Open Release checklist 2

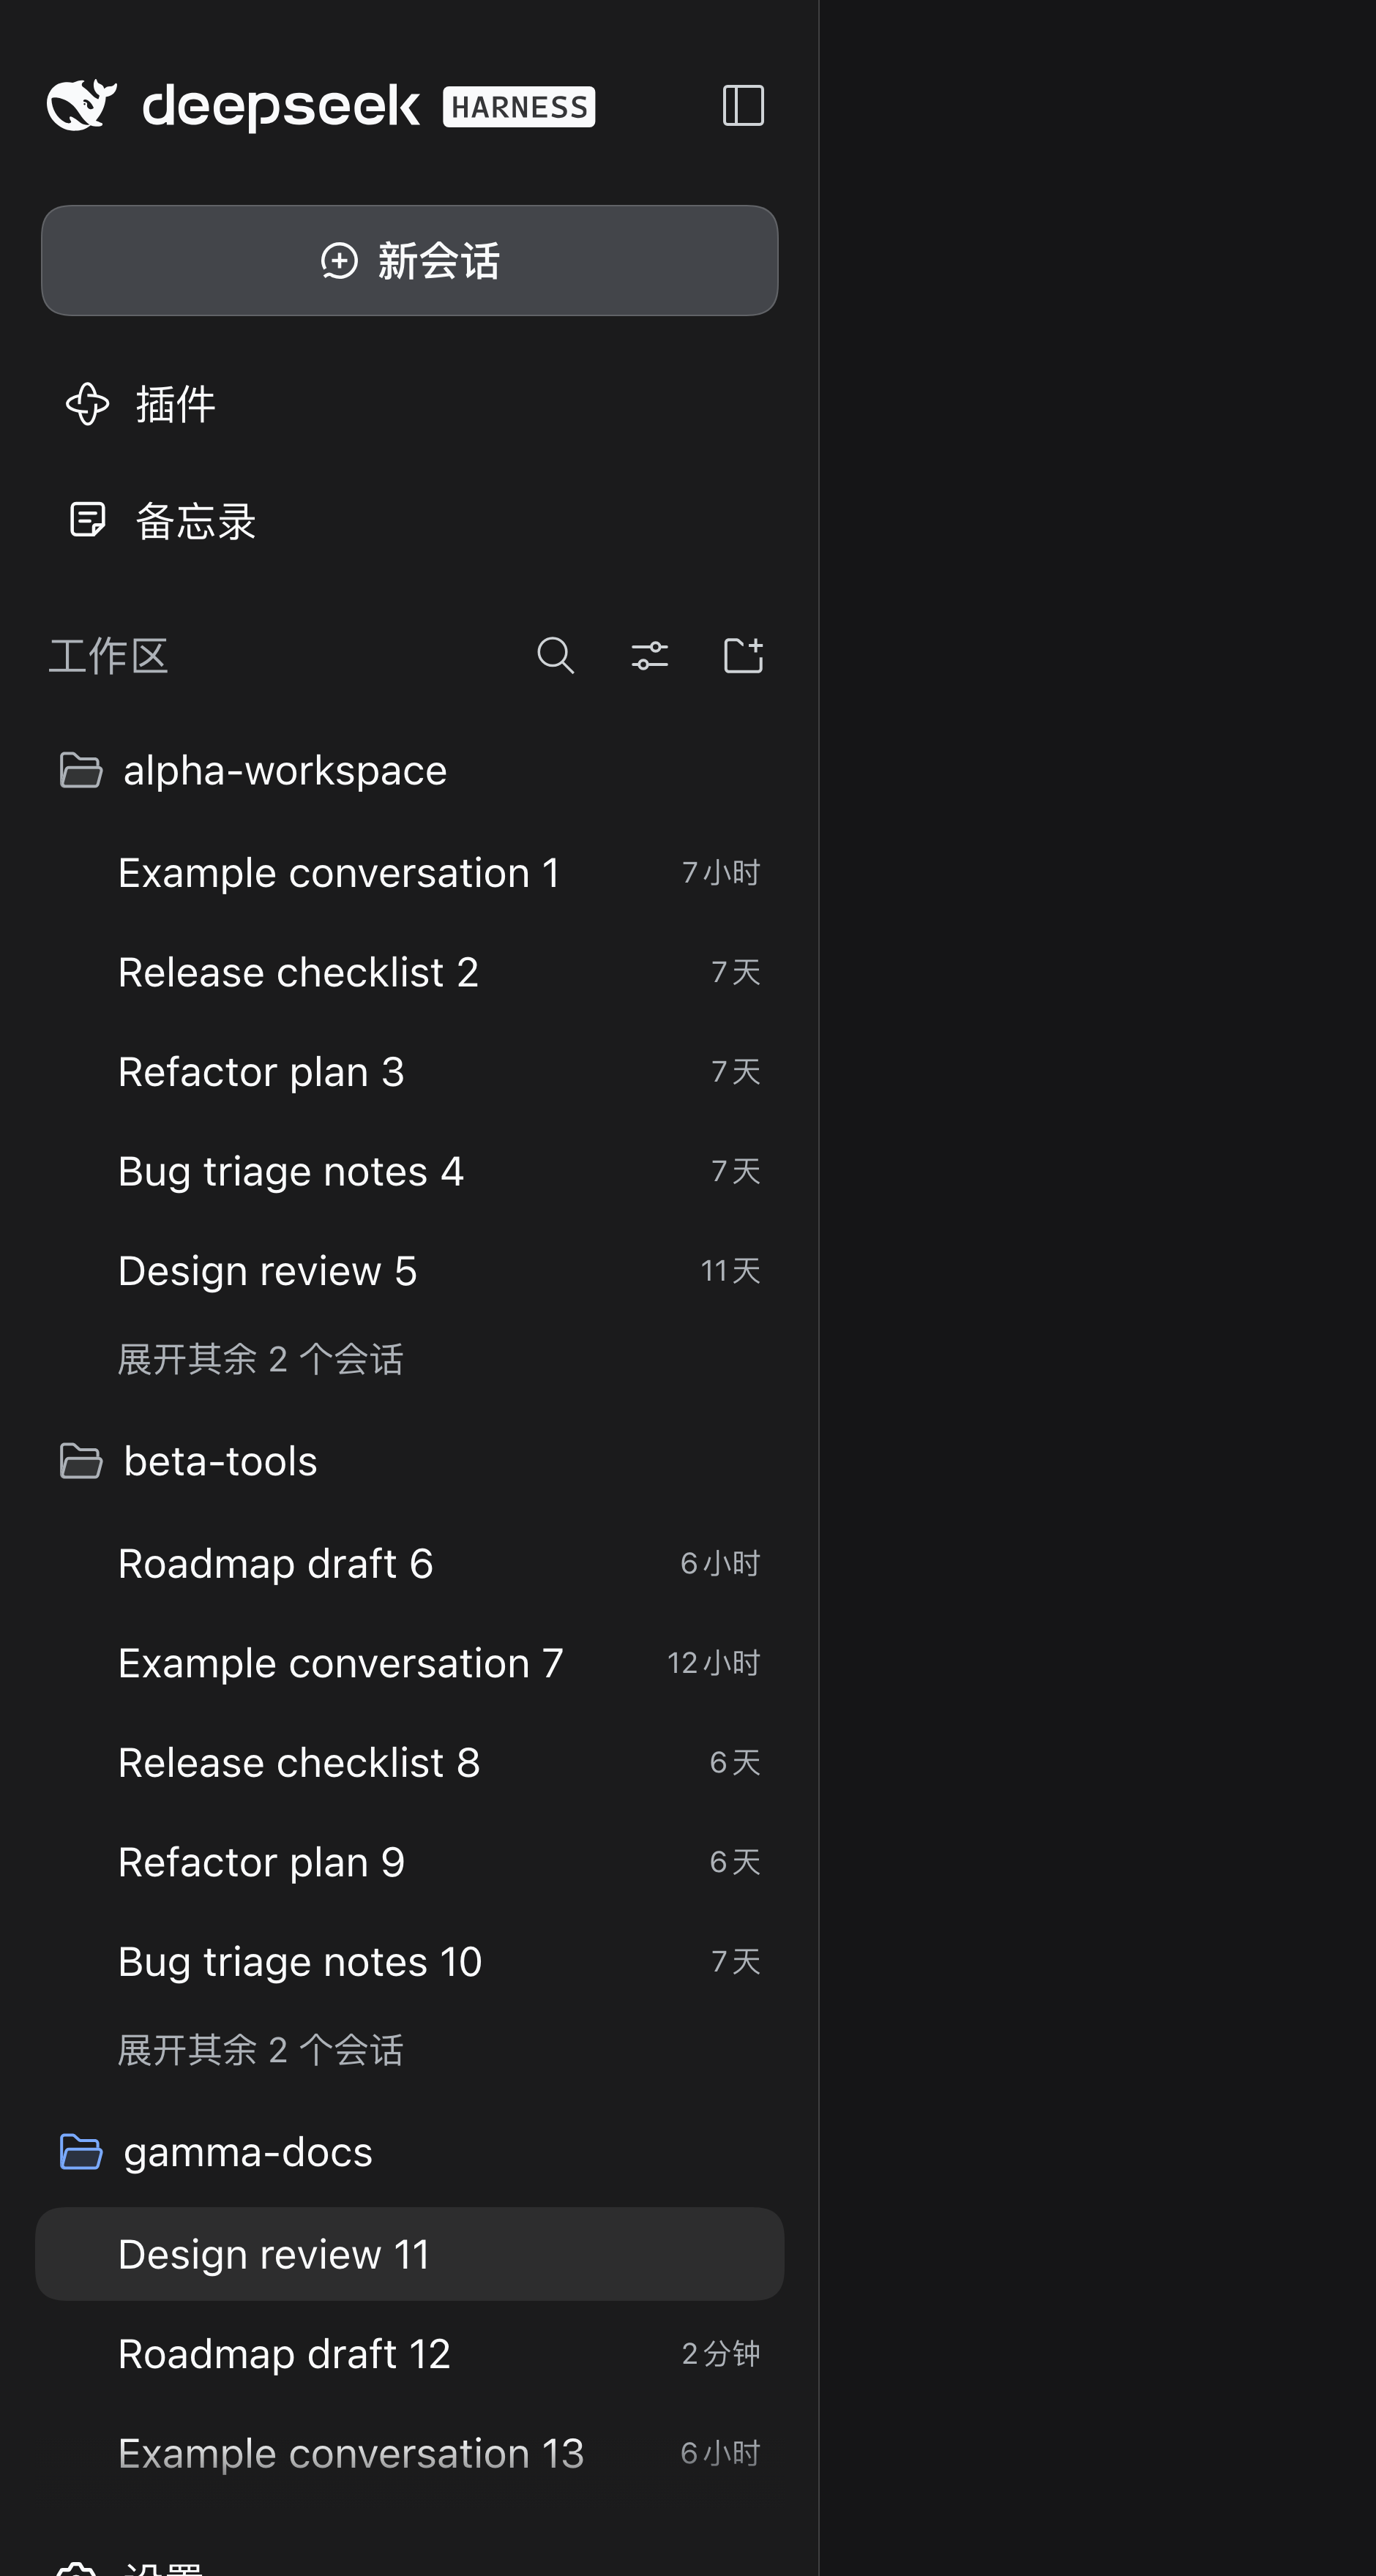tap(409, 972)
